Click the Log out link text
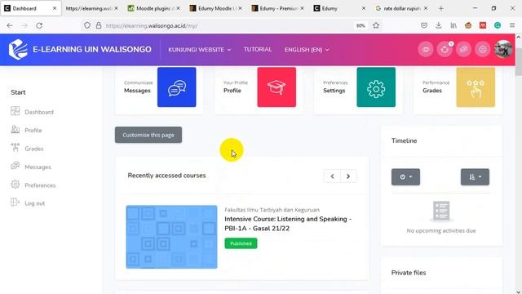The height and width of the screenshot is (294, 522). [34, 203]
